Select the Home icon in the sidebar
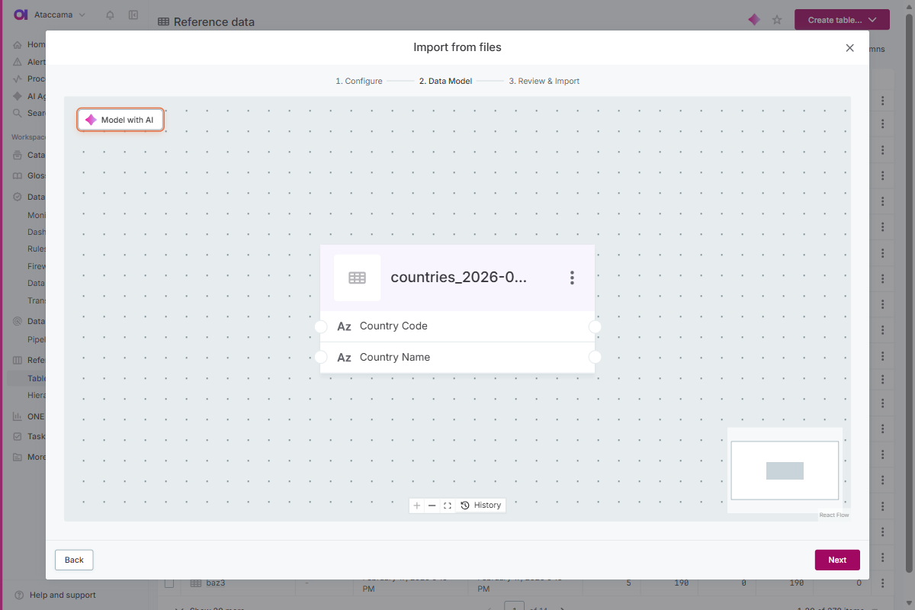Image resolution: width=915 pixels, height=610 pixels. tap(17, 44)
